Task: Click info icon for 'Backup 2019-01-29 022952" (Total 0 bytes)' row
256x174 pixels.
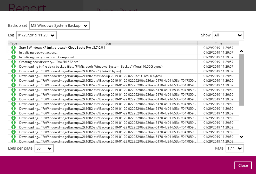Action: (x=14, y=76)
